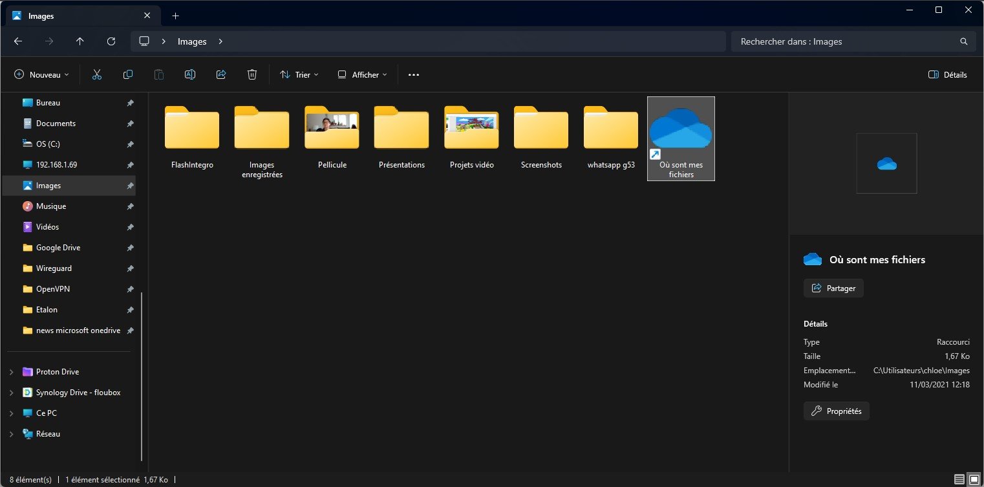This screenshot has width=984, height=487.
Task: Switch to large icons view in status bar
Action: point(974,479)
